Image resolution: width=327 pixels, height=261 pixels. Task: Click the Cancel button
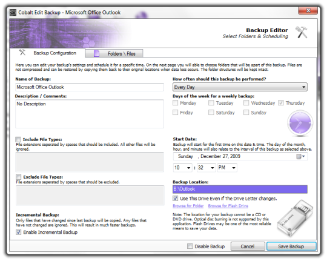[x=248, y=246]
